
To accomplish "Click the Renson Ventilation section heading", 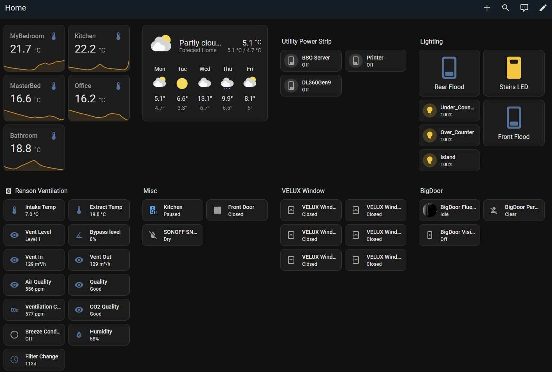I will pos(41,191).
